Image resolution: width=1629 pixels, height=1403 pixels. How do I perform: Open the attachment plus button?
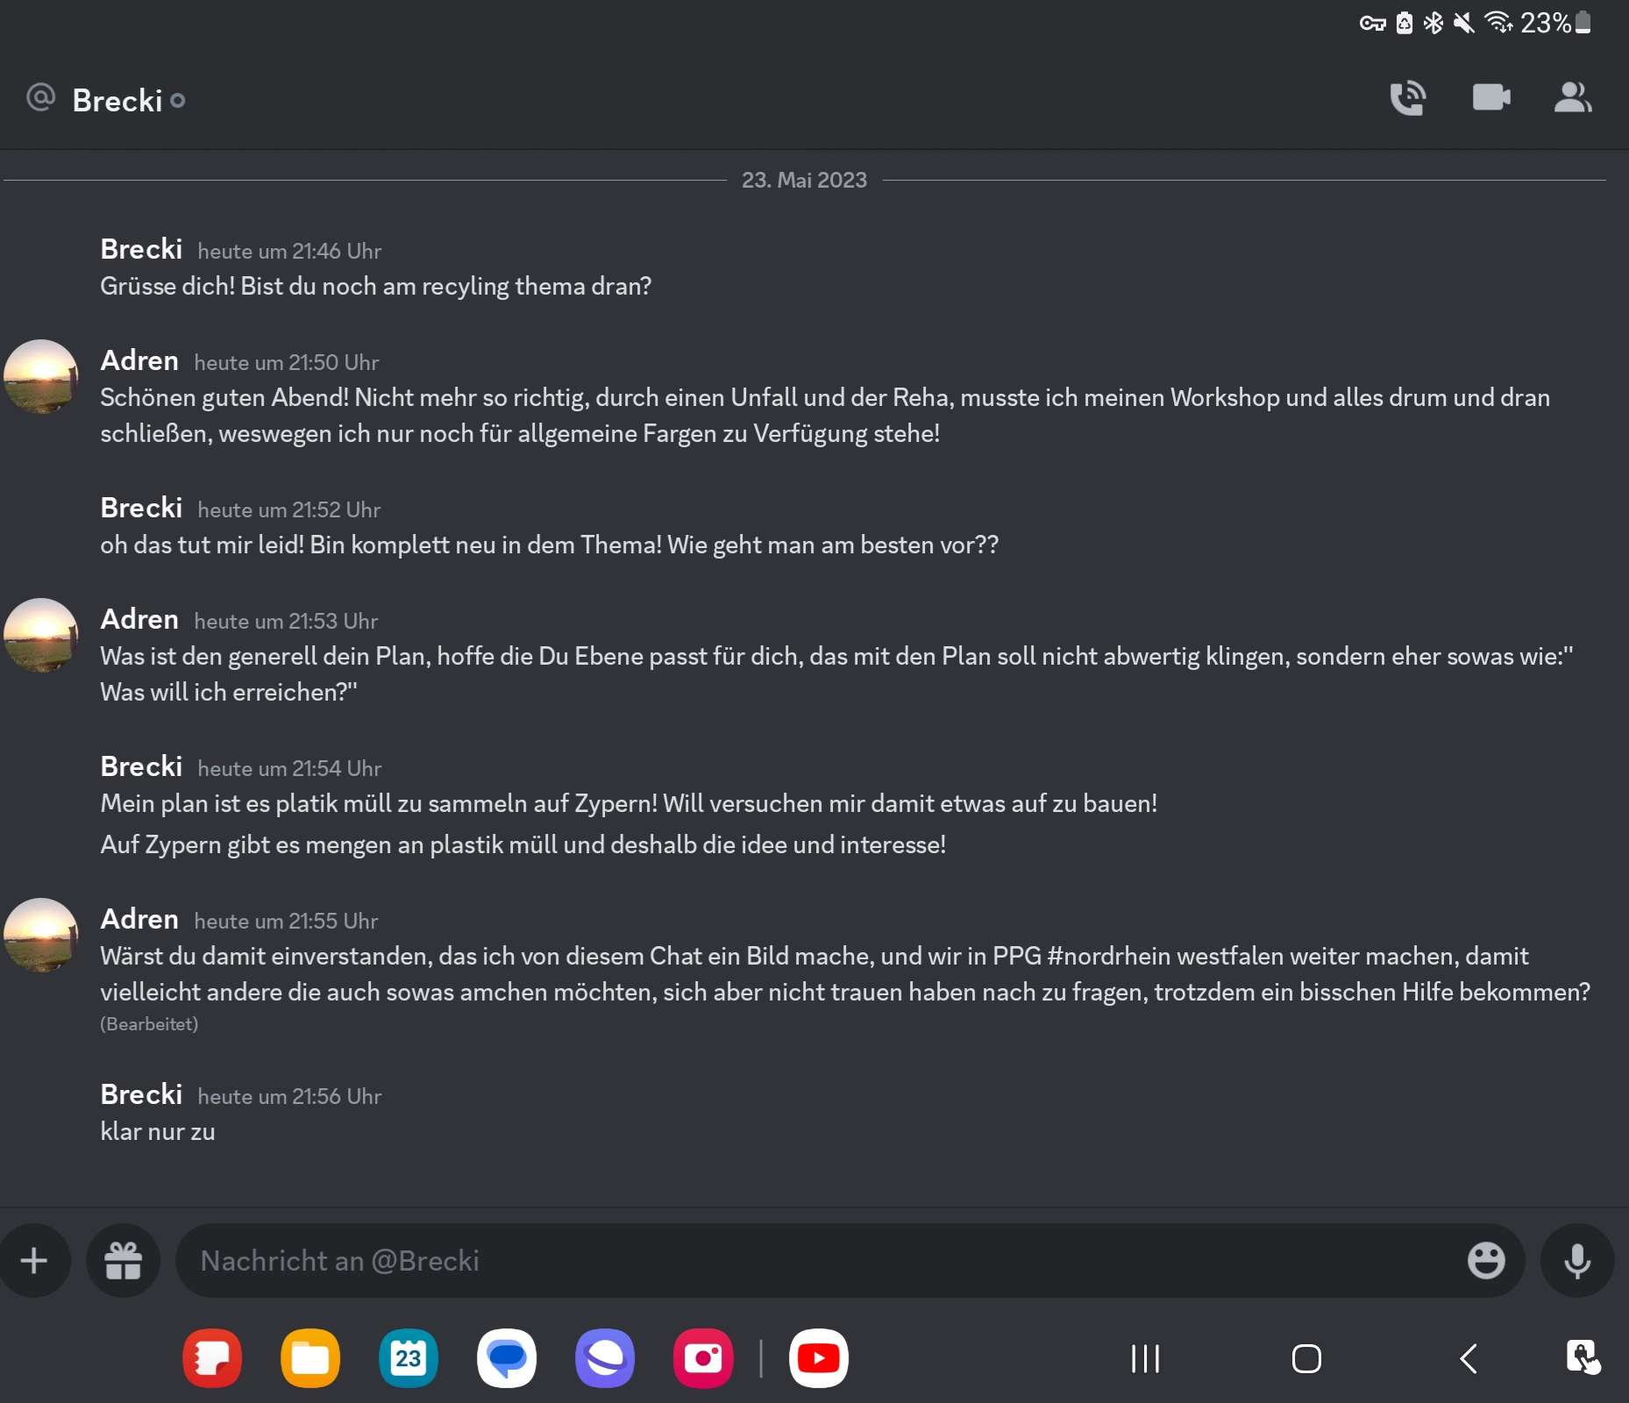(x=34, y=1261)
